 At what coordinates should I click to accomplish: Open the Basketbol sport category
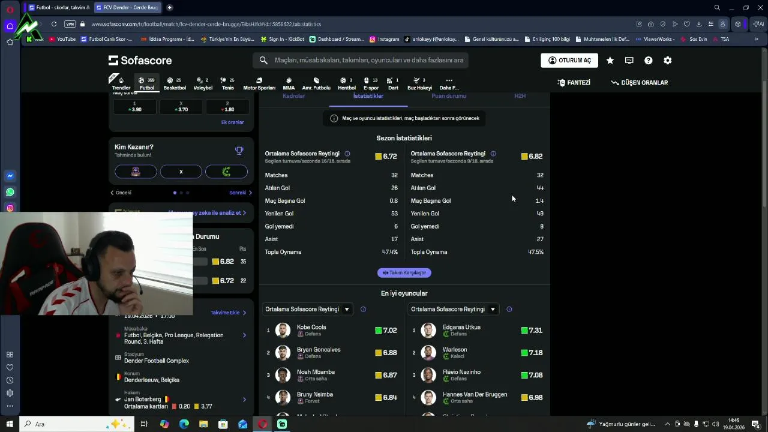click(175, 83)
